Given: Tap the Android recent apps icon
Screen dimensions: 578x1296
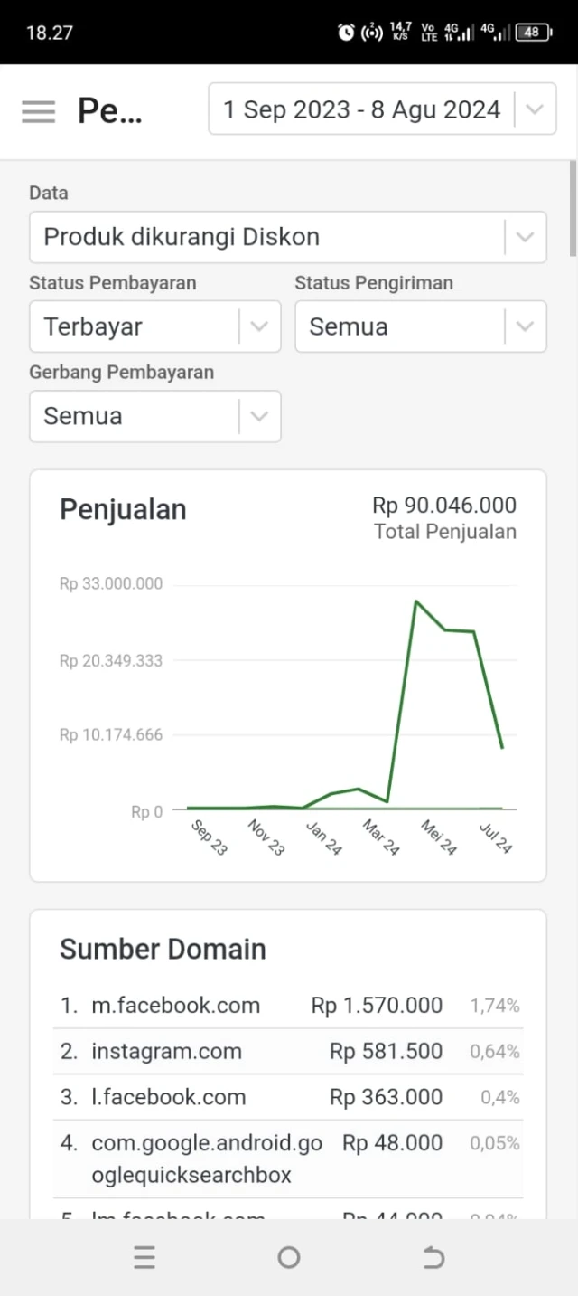Looking at the screenshot, I should (x=144, y=1258).
